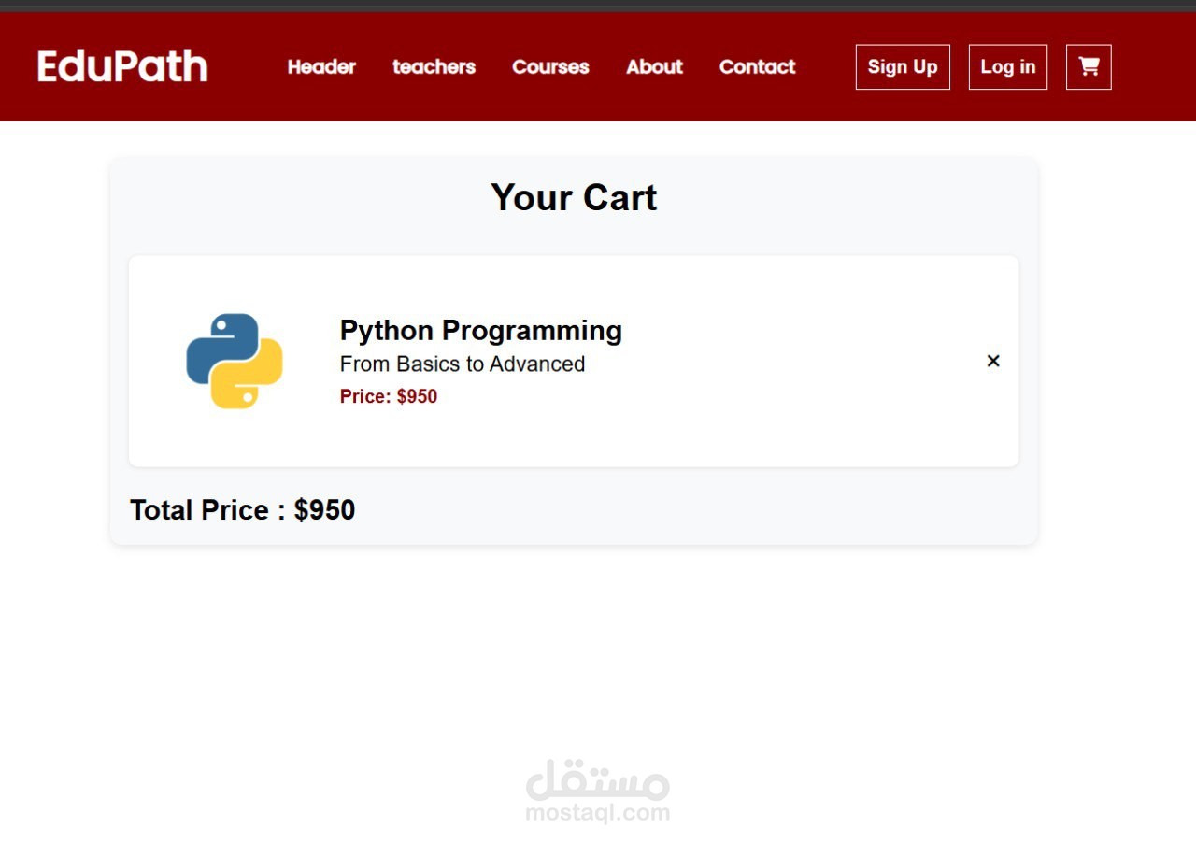Visit the mostaql.com watermark link

tap(598, 813)
